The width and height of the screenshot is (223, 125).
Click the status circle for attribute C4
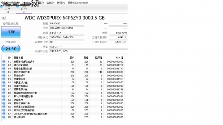click(x=4, y=103)
